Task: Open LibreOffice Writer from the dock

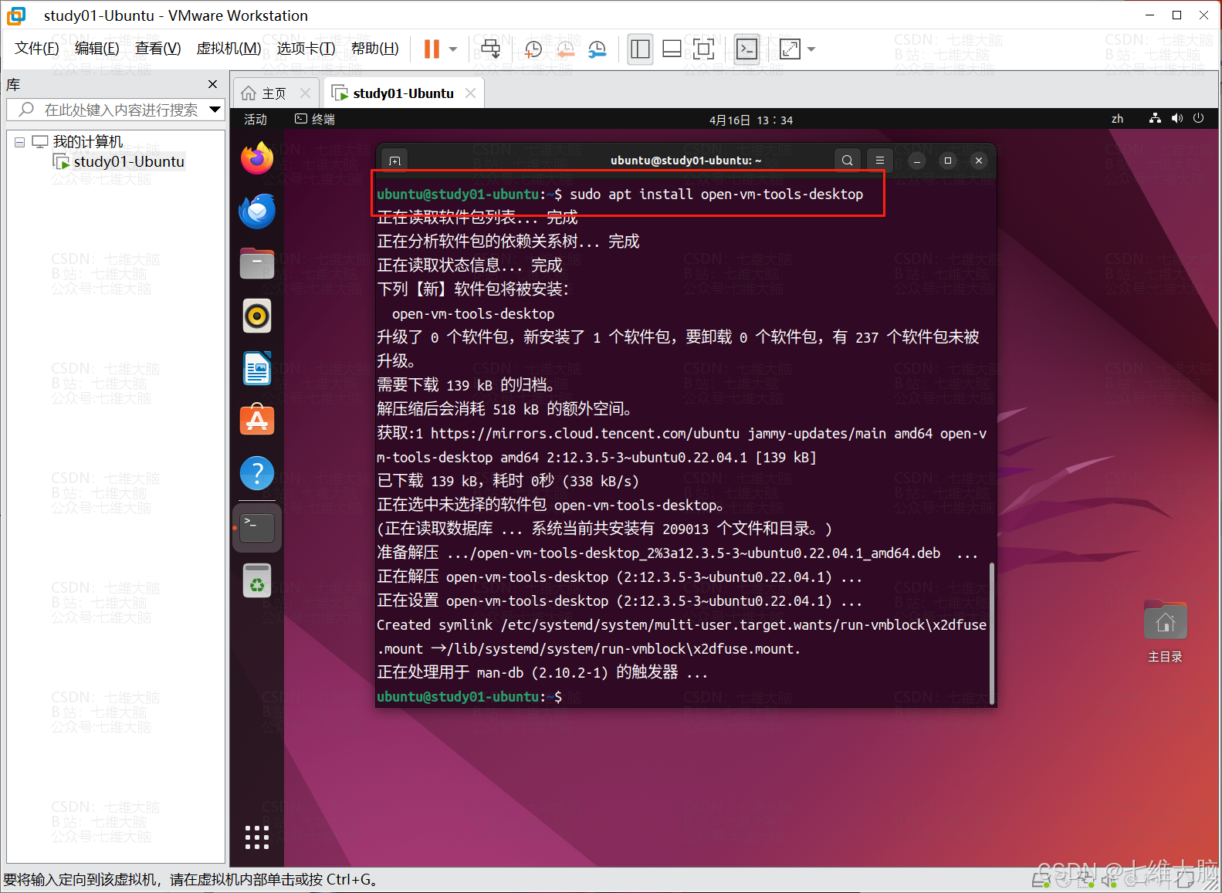Action: 257,368
